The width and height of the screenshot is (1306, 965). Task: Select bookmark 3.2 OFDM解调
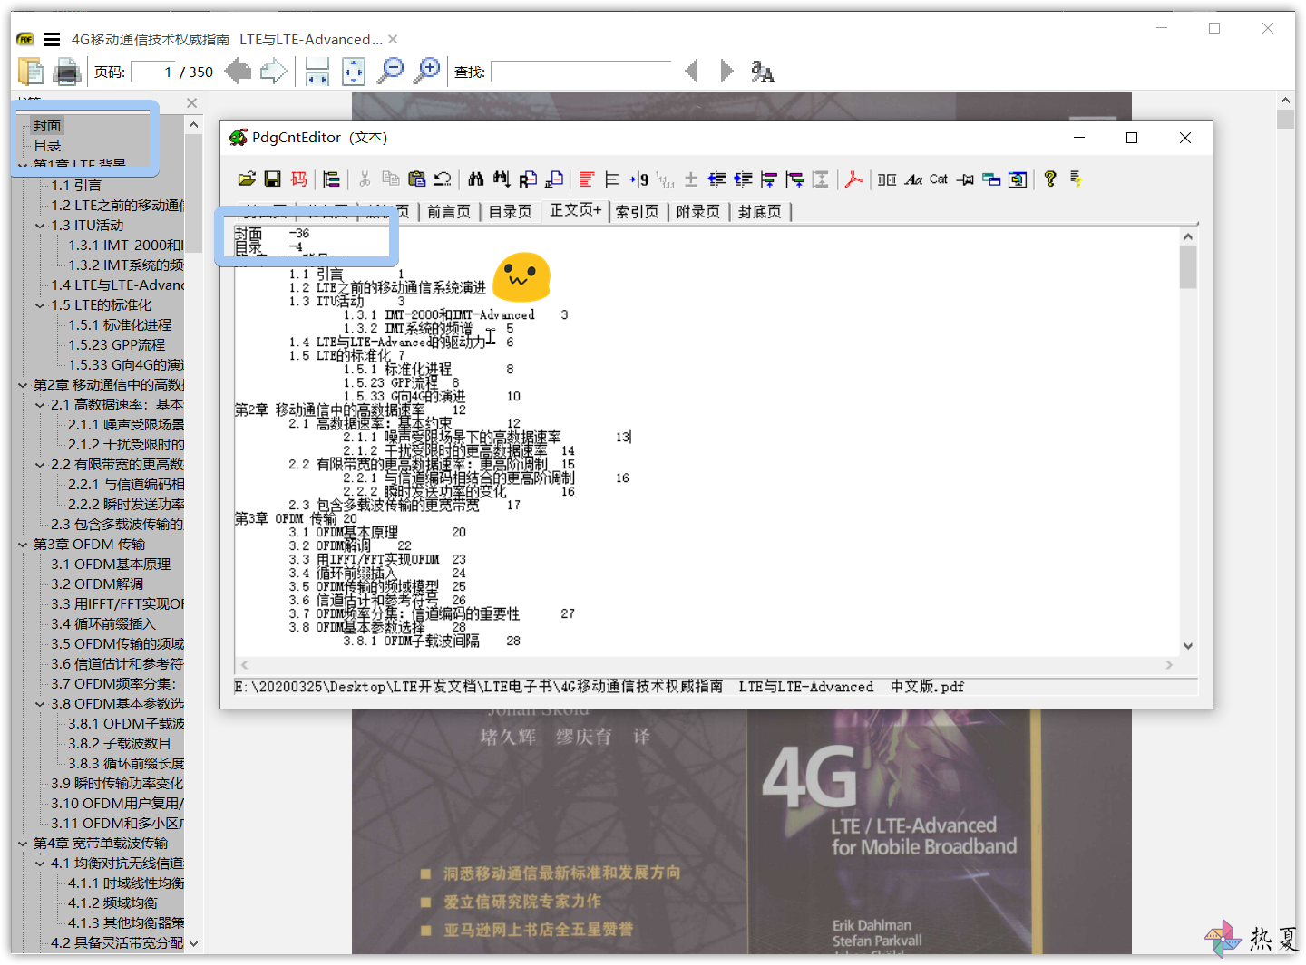pyautogui.click(x=97, y=584)
